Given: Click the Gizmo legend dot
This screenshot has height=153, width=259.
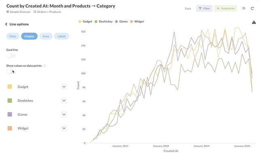Looking at the screenshot, I should pyautogui.click(x=117, y=21).
